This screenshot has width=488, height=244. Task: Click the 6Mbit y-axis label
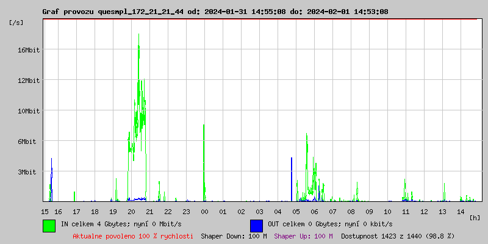[x=29, y=142]
